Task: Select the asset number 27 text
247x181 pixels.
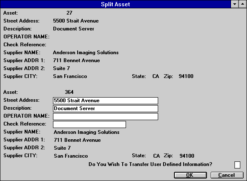Action: click(x=69, y=13)
